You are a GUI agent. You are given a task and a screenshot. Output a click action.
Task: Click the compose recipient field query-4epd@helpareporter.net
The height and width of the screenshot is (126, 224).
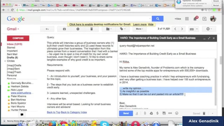[x=167, y=46]
